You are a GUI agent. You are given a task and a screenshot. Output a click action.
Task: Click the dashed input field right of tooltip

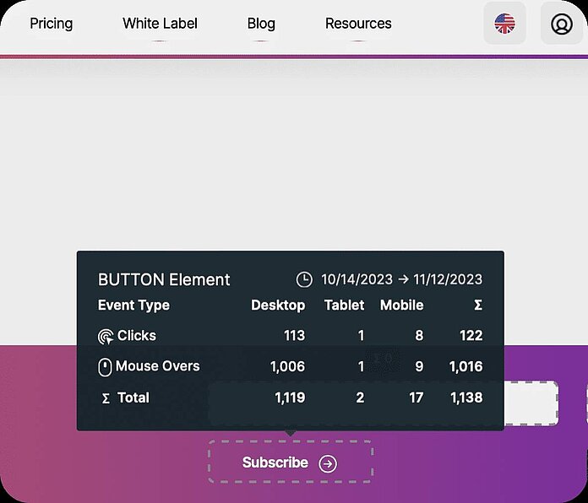(531, 403)
